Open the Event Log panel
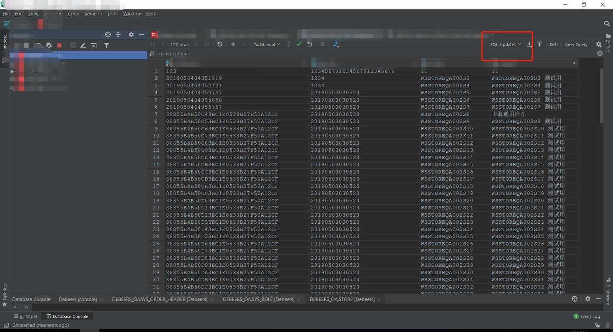The image size is (613, 332). [587, 316]
